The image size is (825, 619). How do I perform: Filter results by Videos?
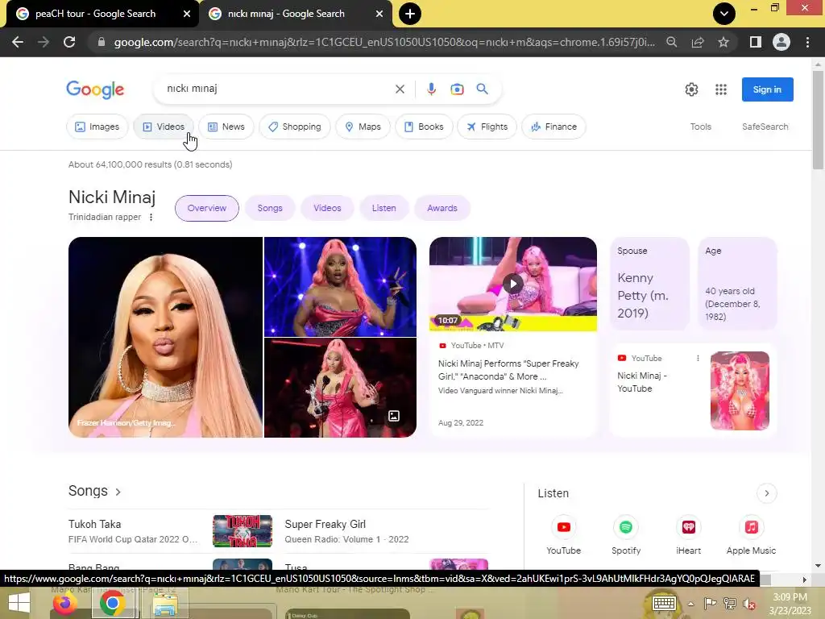164,127
